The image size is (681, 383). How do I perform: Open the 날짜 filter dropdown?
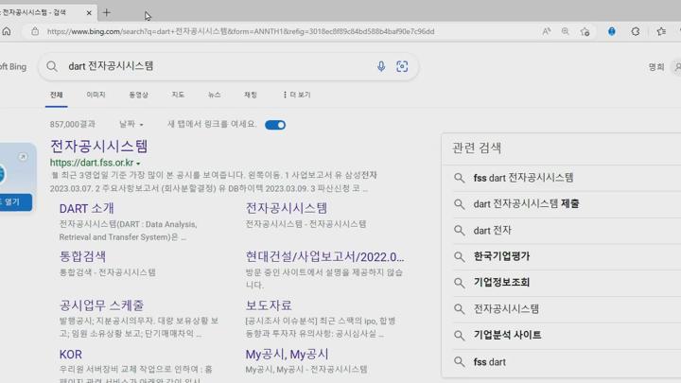[131, 124]
